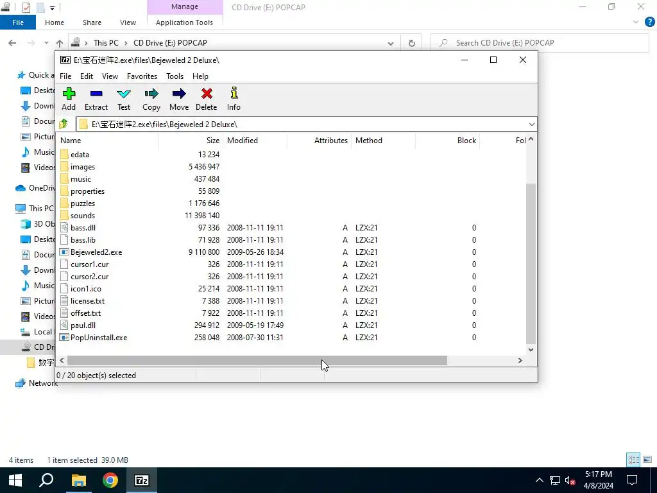Click the Extract toolbar icon

pyautogui.click(x=96, y=99)
